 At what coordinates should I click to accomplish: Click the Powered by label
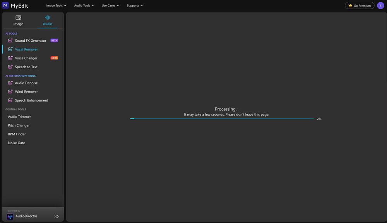[14, 211]
